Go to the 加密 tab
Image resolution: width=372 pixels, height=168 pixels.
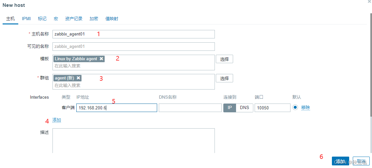(94, 19)
